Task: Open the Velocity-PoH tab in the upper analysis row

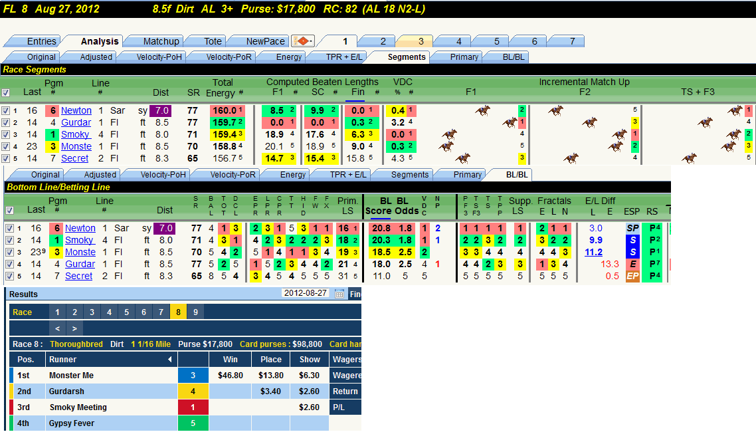Action: tap(159, 57)
